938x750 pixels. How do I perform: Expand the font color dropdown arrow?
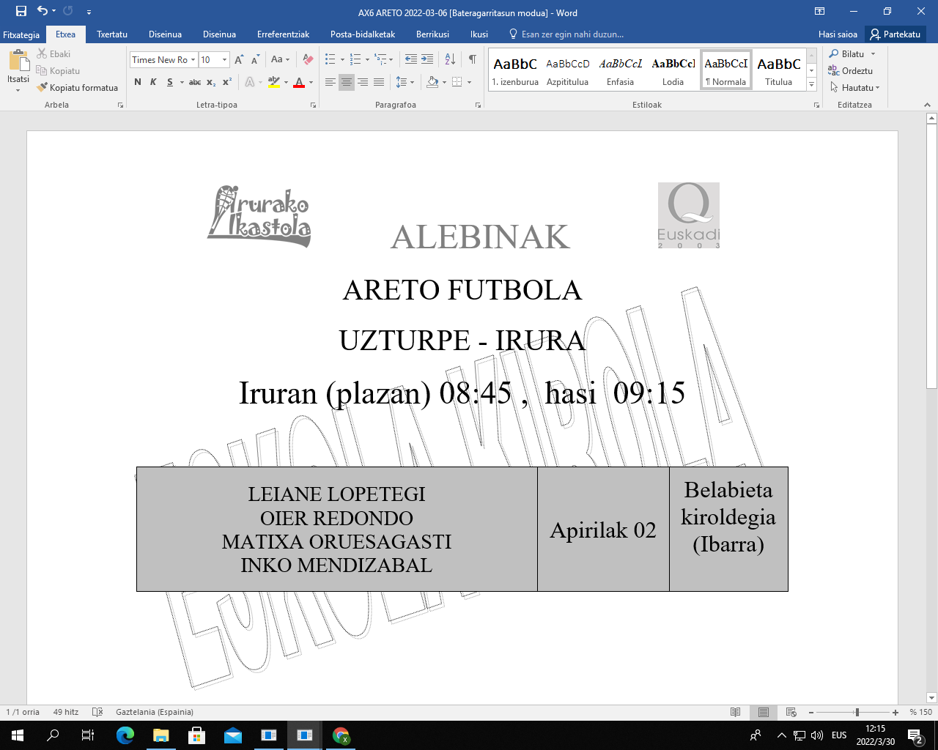click(x=311, y=82)
